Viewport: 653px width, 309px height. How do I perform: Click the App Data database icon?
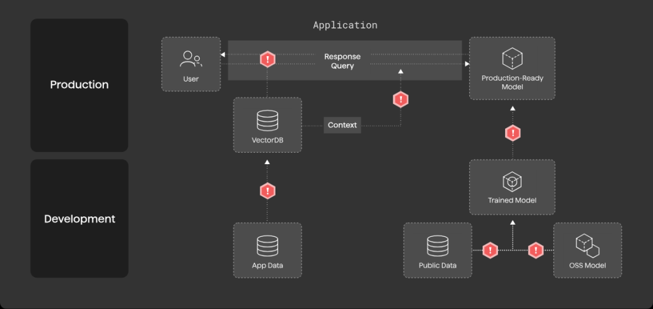(267, 246)
